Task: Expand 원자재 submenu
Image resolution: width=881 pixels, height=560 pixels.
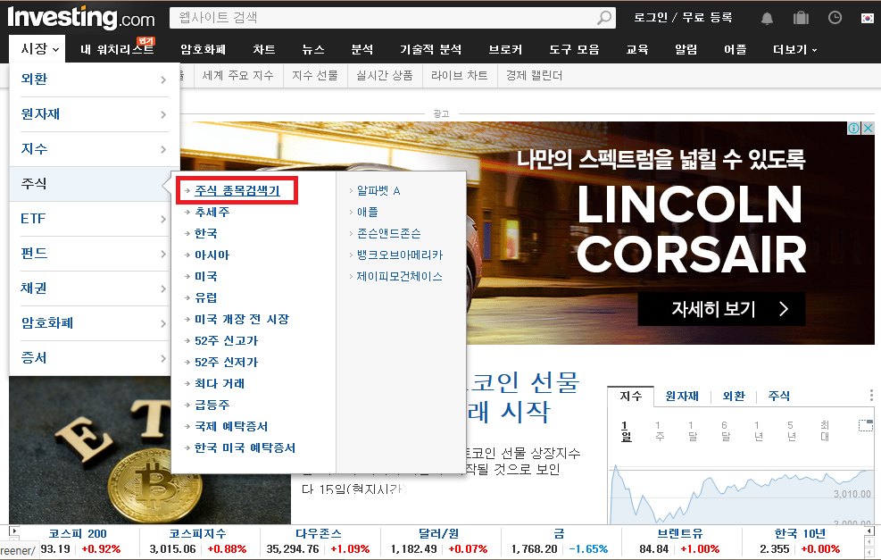Action: point(94,114)
